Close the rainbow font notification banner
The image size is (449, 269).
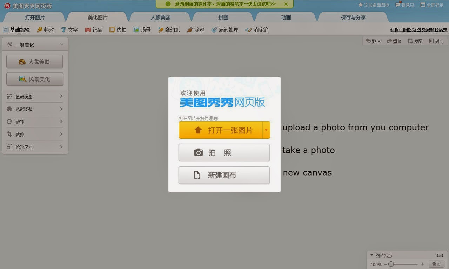click(x=286, y=5)
